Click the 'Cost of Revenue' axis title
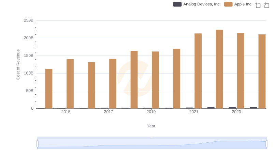Image resolution: width=273 pixels, height=157 pixels. [18, 64]
